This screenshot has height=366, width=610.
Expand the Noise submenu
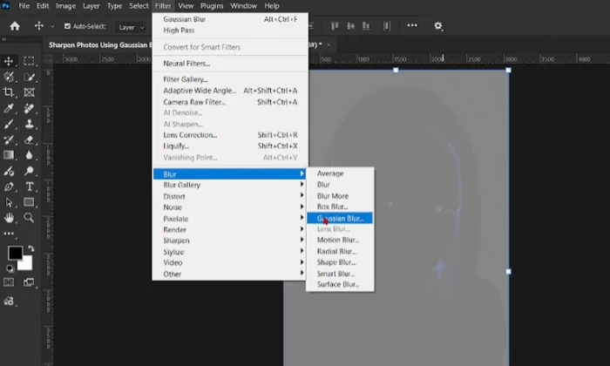coord(228,207)
